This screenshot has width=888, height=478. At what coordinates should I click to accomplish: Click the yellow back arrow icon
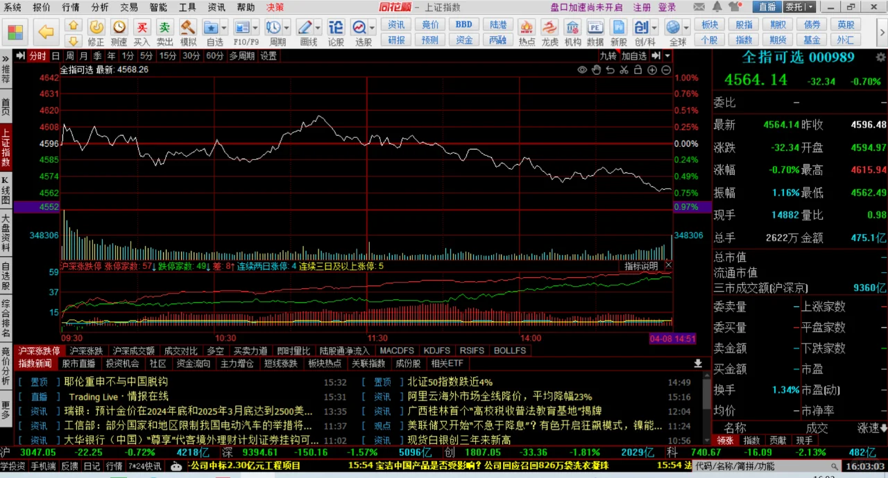46,32
